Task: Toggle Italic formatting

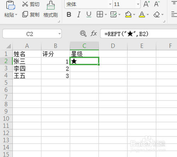Action: tap(79, 15)
